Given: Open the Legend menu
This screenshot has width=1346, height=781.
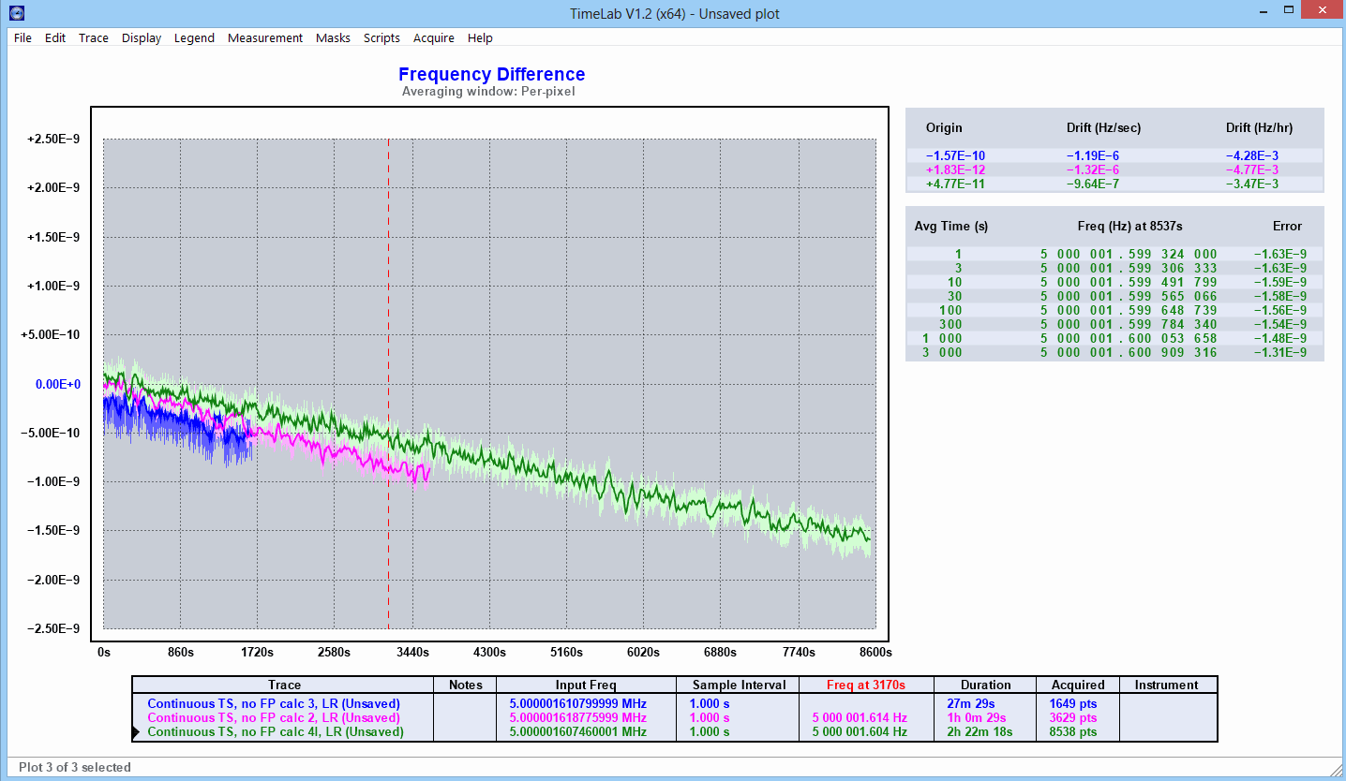Looking at the screenshot, I should click(x=194, y=38).
